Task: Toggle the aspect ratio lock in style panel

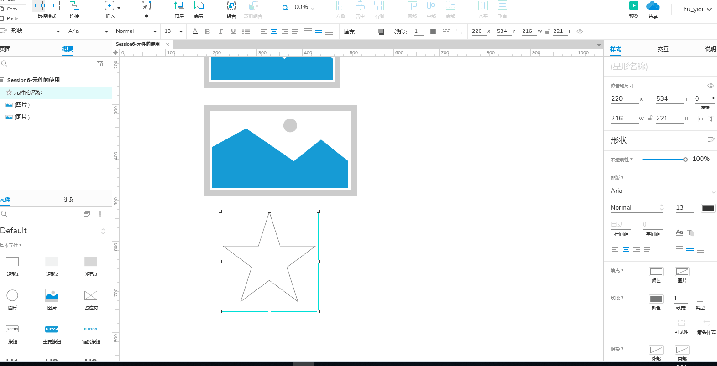Action: point(650,118)
